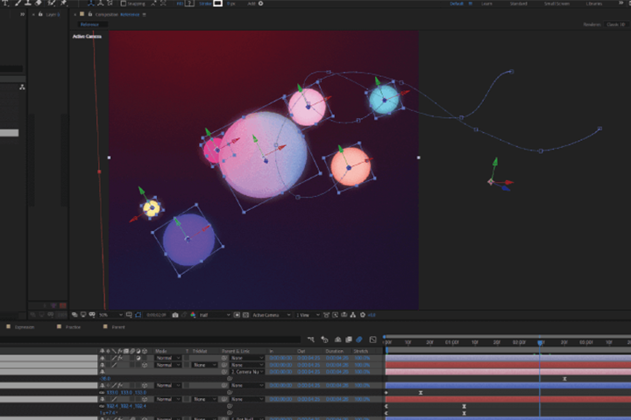Select the Type tool in top toolbar
This screenshot has width=631, height=420.
5,3
